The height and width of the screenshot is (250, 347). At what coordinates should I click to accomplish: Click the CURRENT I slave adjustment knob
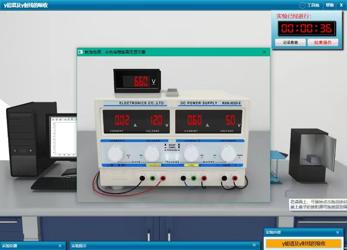116,153
